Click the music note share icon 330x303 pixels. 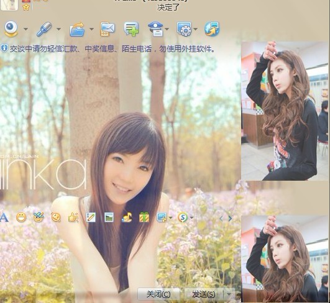click(x=127, y=217)
